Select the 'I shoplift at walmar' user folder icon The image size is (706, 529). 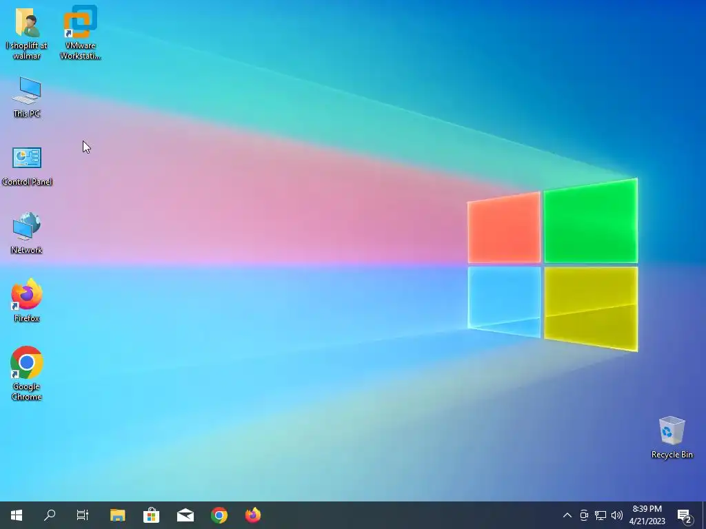[27, 32]
